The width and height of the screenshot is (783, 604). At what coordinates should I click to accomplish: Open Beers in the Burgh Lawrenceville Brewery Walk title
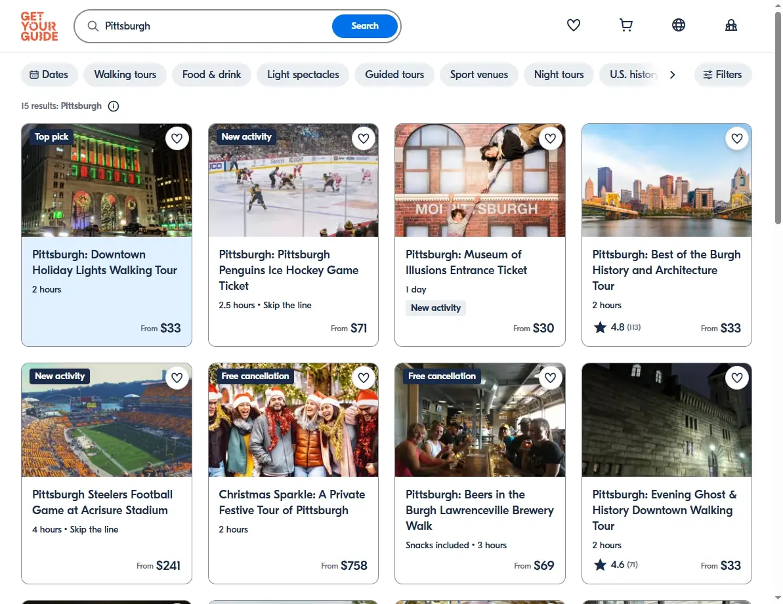[479, 510]
